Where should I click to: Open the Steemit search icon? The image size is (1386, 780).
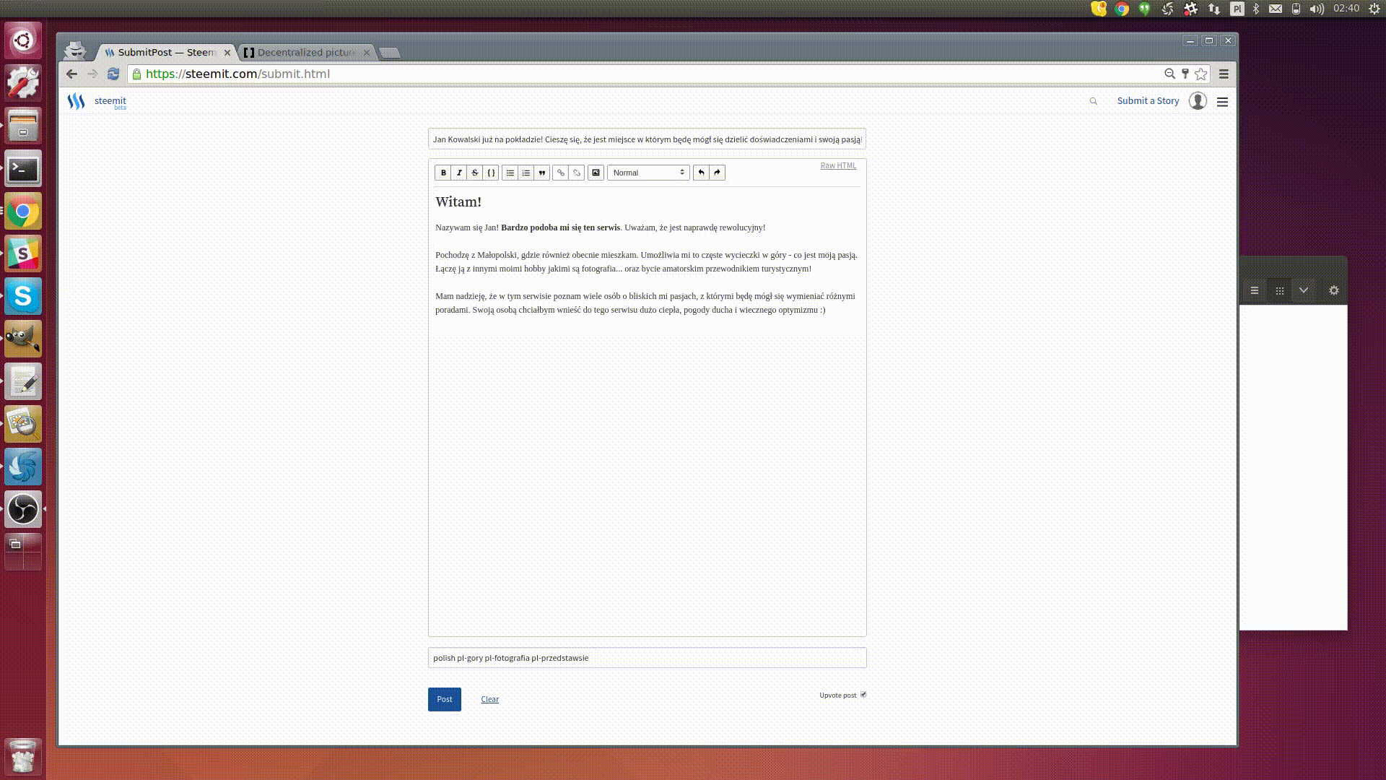tap(1094, 102)
